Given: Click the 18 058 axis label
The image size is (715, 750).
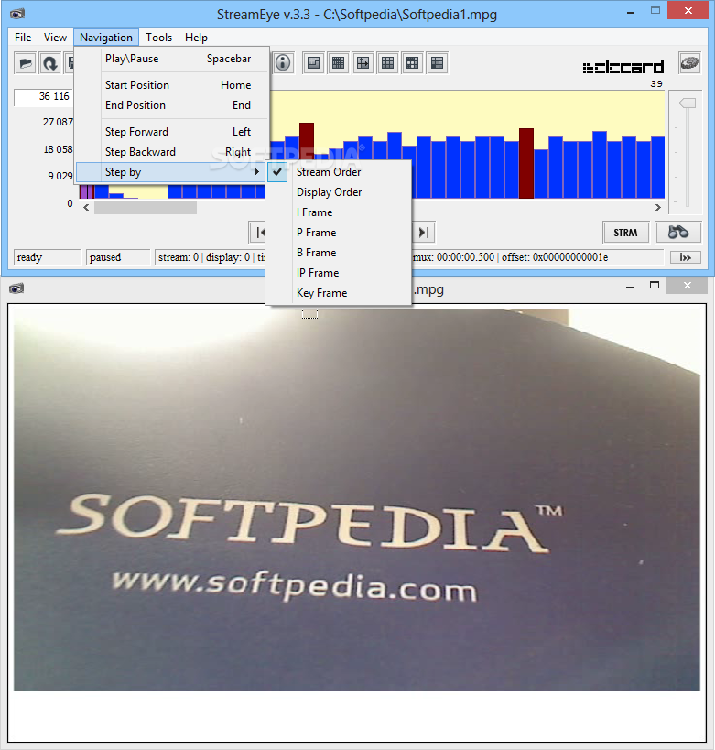Looking at the screenshot, I should point(58,149).
